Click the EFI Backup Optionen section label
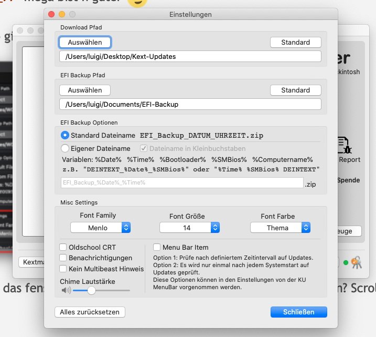This screenshot has width=376, height=337. 89,122
